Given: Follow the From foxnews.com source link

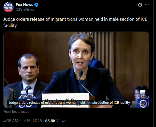Looking at the screenshot, I should tap(18, 112).
